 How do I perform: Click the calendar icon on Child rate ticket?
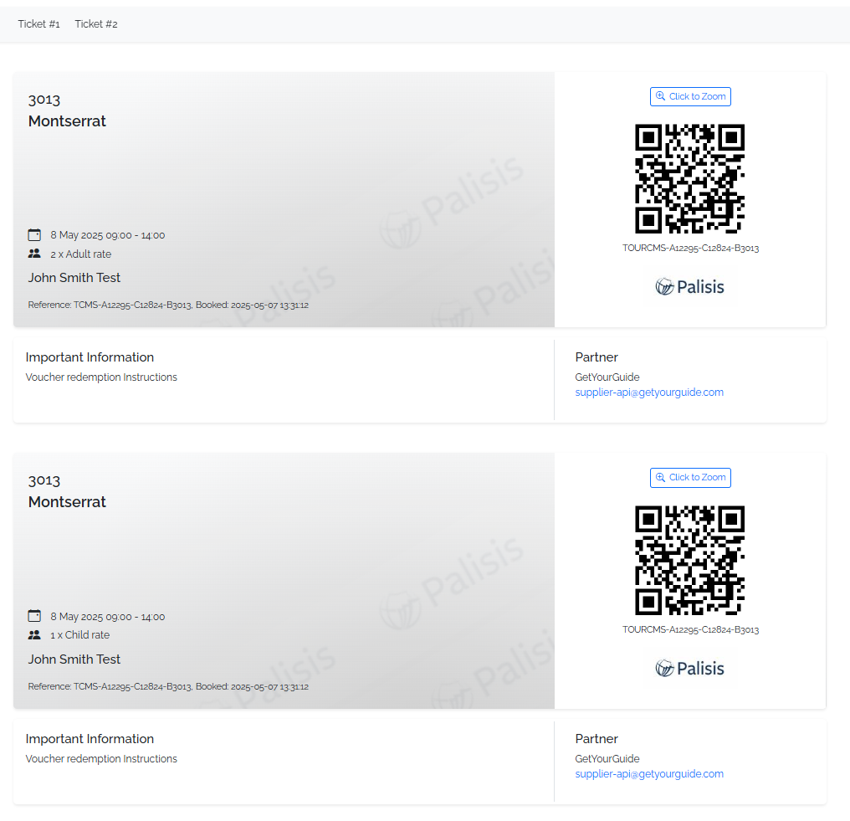(x=34, y=616)
